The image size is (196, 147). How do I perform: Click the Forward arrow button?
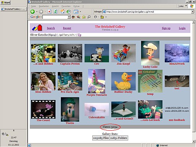[41, 11]
